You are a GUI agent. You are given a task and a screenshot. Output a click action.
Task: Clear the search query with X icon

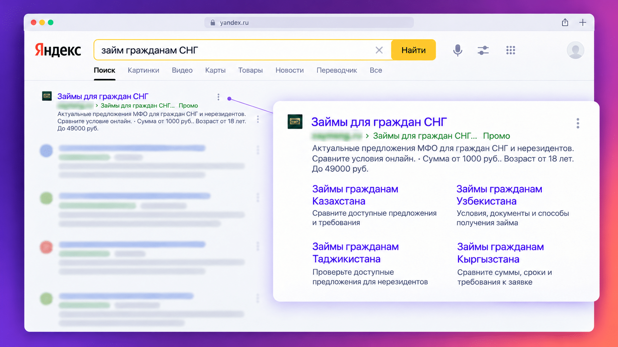(x=379, y=50)
